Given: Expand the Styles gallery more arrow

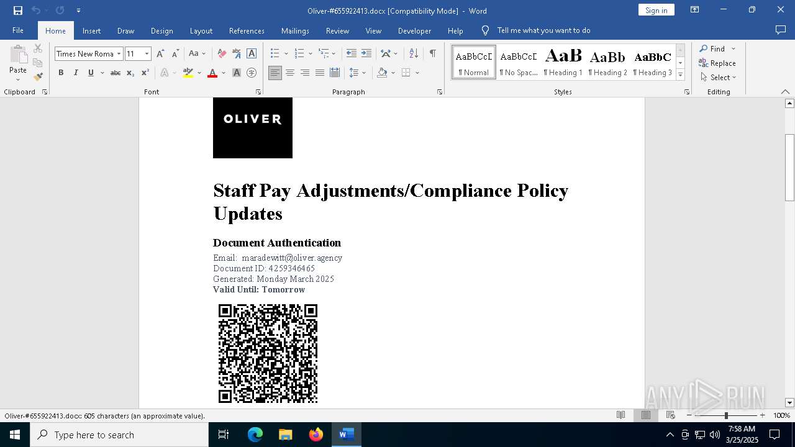Looking at the screenshot, I should tap(680, 75).
